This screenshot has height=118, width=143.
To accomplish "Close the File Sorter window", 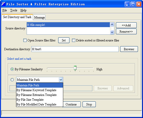I will pyautogui.click(x=139, y=4).
